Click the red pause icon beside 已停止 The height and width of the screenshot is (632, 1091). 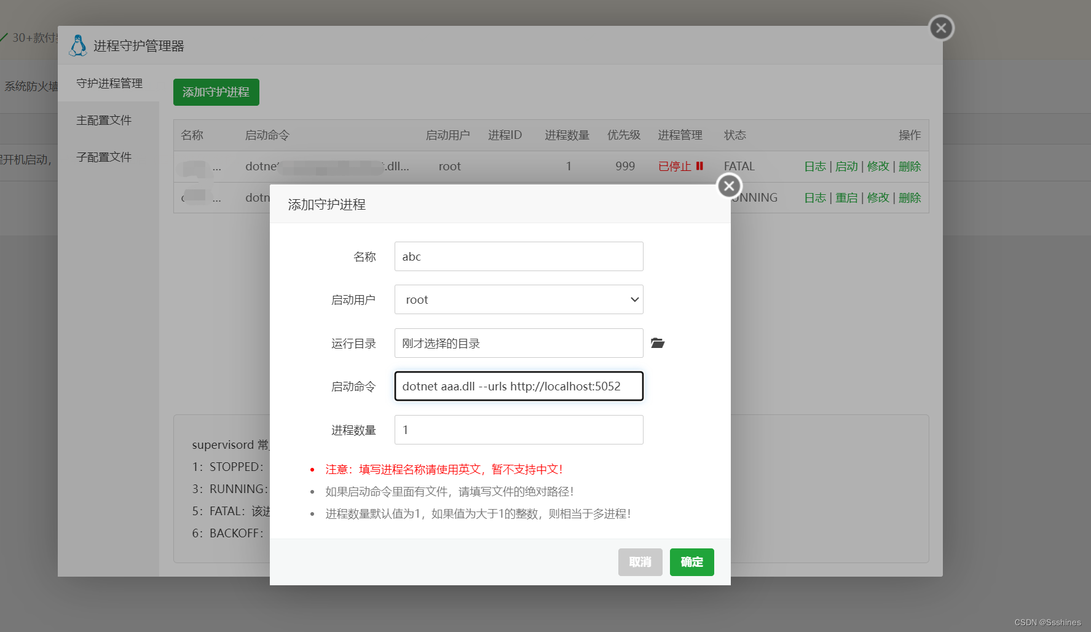click(699, 166)
